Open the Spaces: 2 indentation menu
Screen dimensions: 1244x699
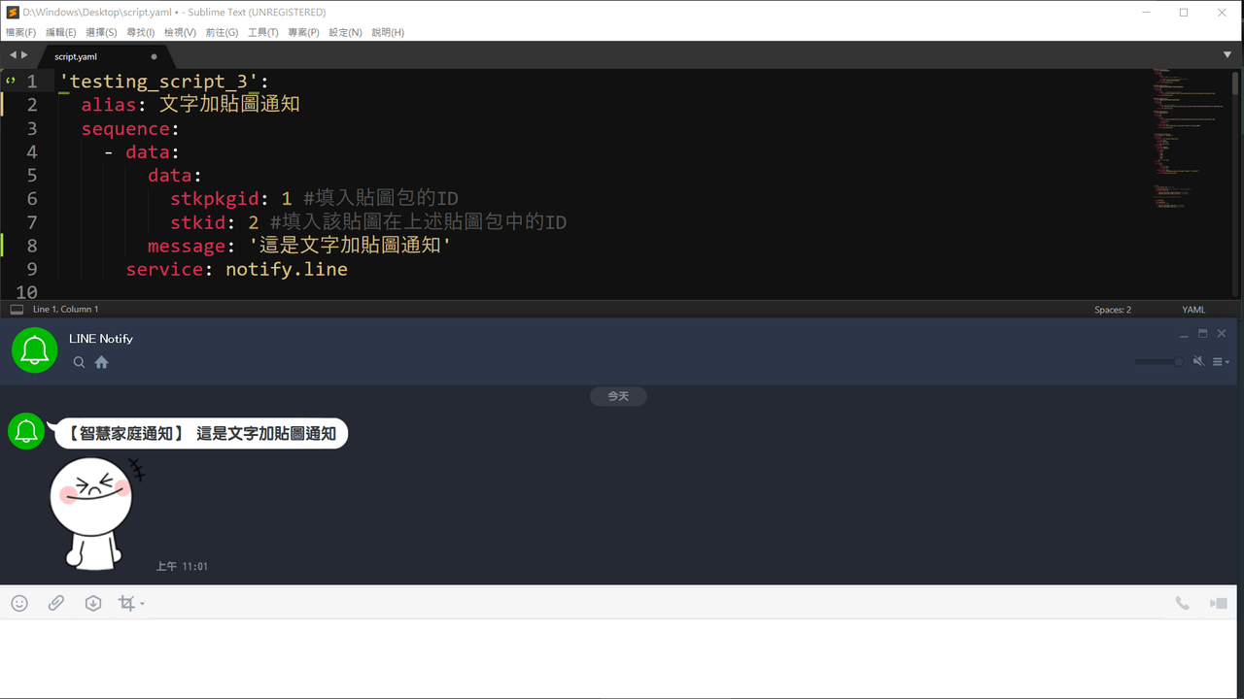1113,310
